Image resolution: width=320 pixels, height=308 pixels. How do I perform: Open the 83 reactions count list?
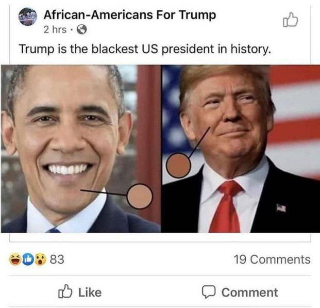[x=57, y=260]
